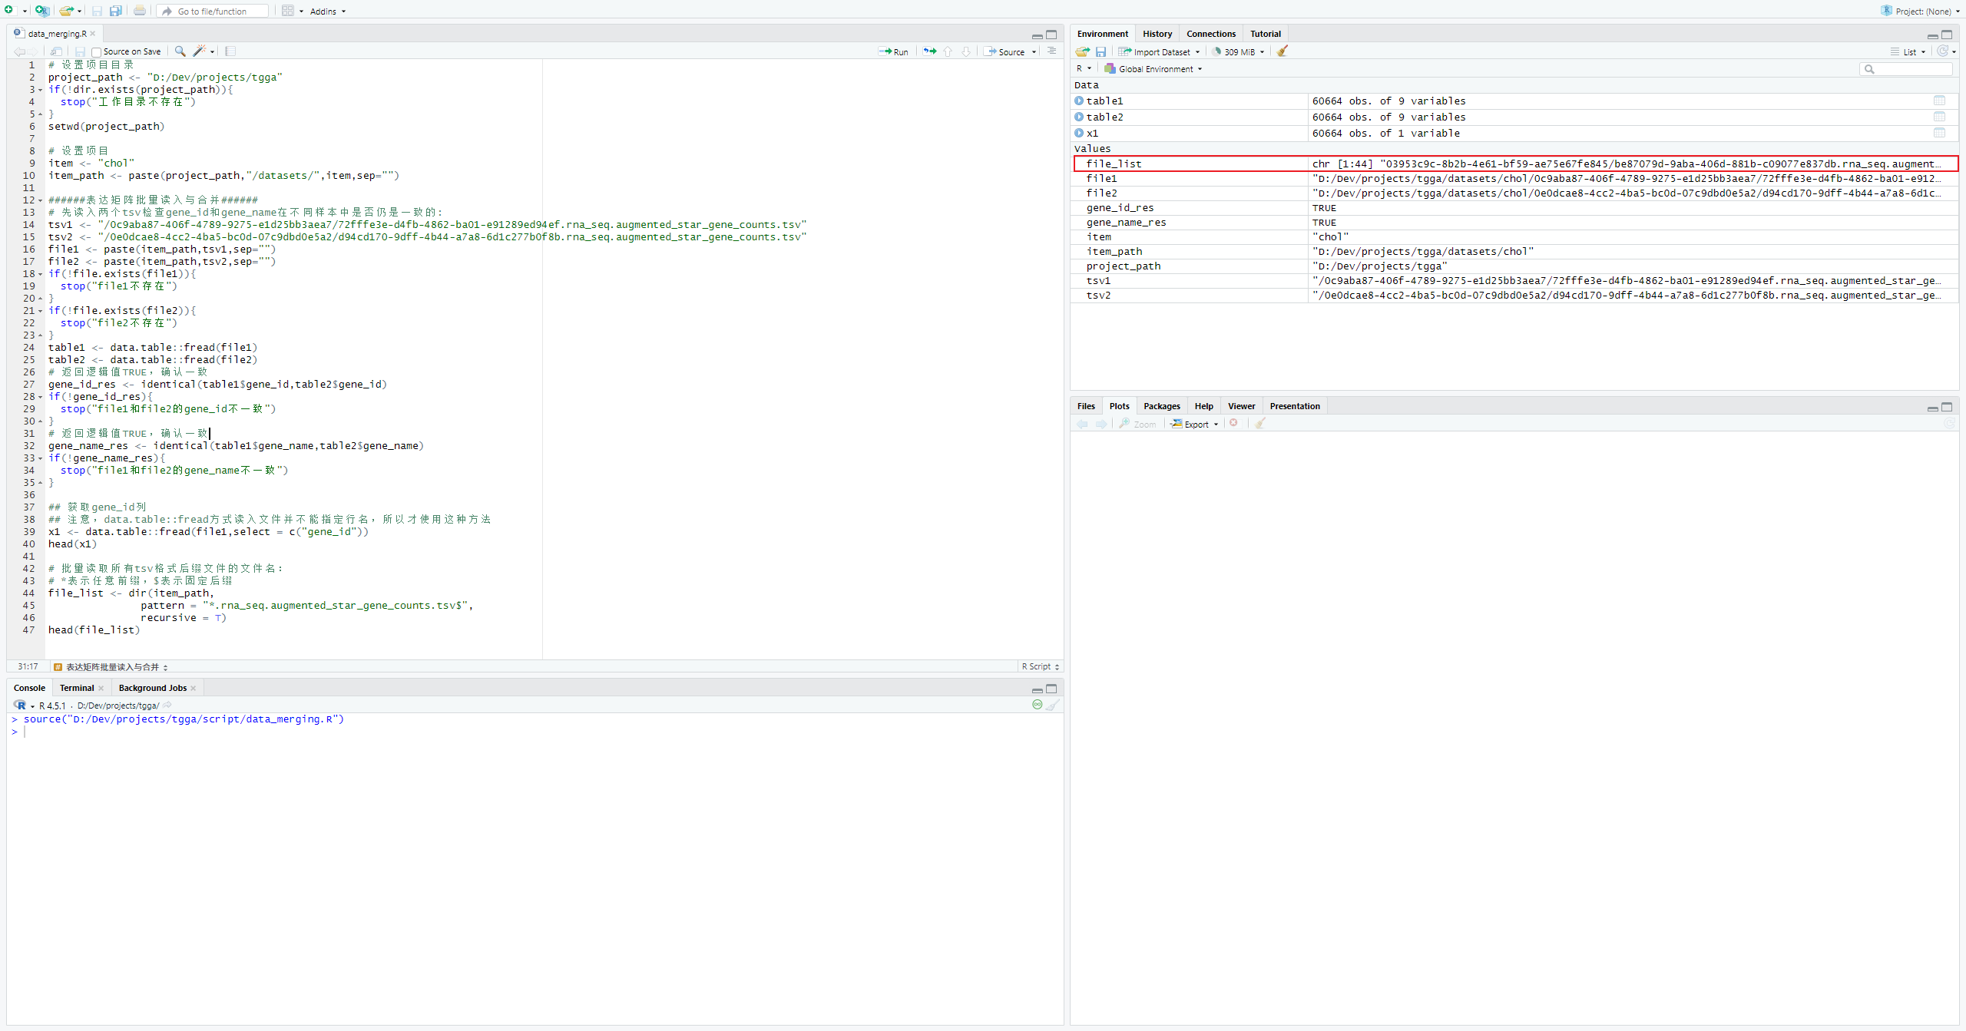Click the New File icon
Screen dimensions: 1966x1031
pyautogui.click(x=9, y=11)
